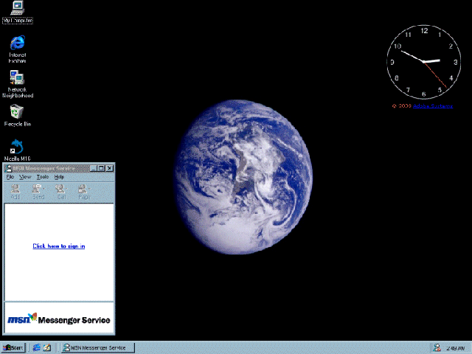Minimize the MSN Messenger window
The image size is (472, 354).
tap(94, 168)
